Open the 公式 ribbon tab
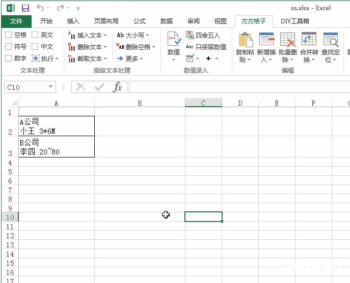The width and height of the screenshot is (350, 283). pos(140,21)
